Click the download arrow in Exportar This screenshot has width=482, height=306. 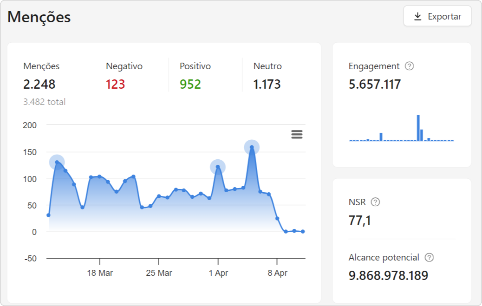tap(417, 16)
